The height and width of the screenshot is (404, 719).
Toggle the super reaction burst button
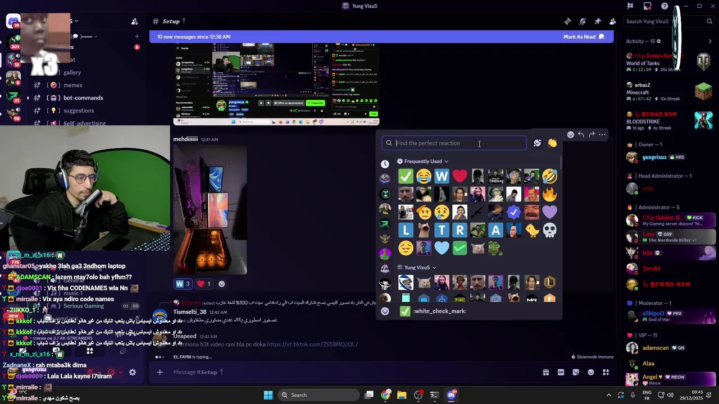click(x=537, y=143)
